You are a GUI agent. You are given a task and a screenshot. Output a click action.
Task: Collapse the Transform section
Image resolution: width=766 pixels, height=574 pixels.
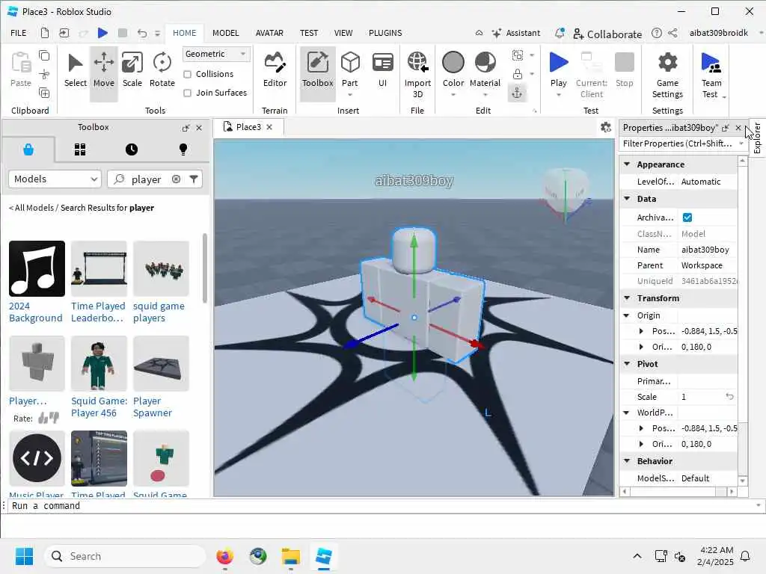(627, 297)
